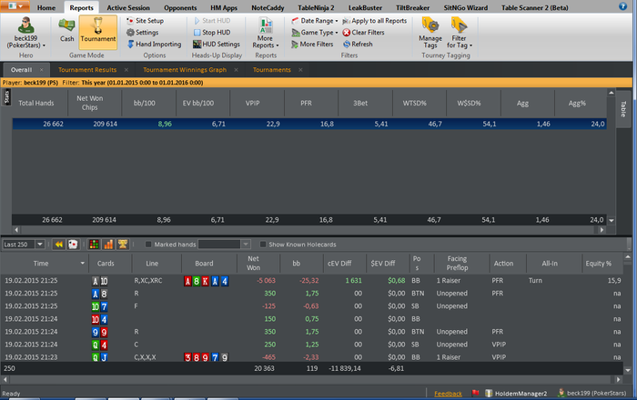
Task: Open SitNGo Wizard tab
Action: (465, 7)
